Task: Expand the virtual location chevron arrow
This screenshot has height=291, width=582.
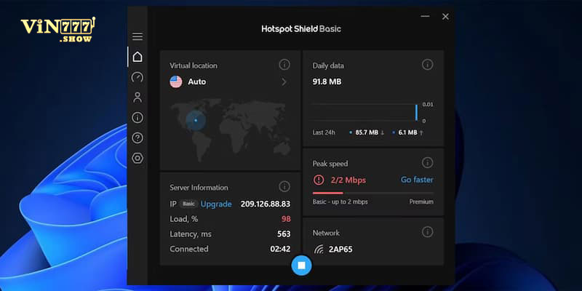Action: [284, 82]
